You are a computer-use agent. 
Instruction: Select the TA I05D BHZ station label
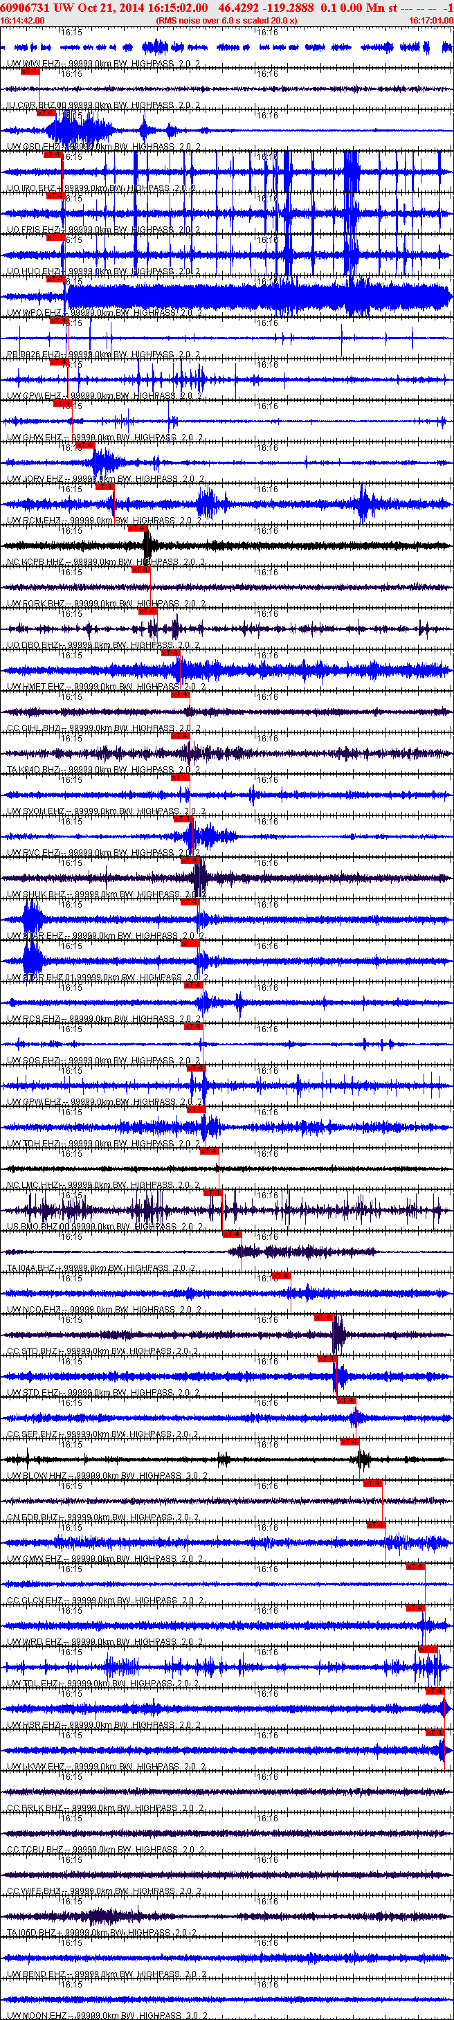102,1933
